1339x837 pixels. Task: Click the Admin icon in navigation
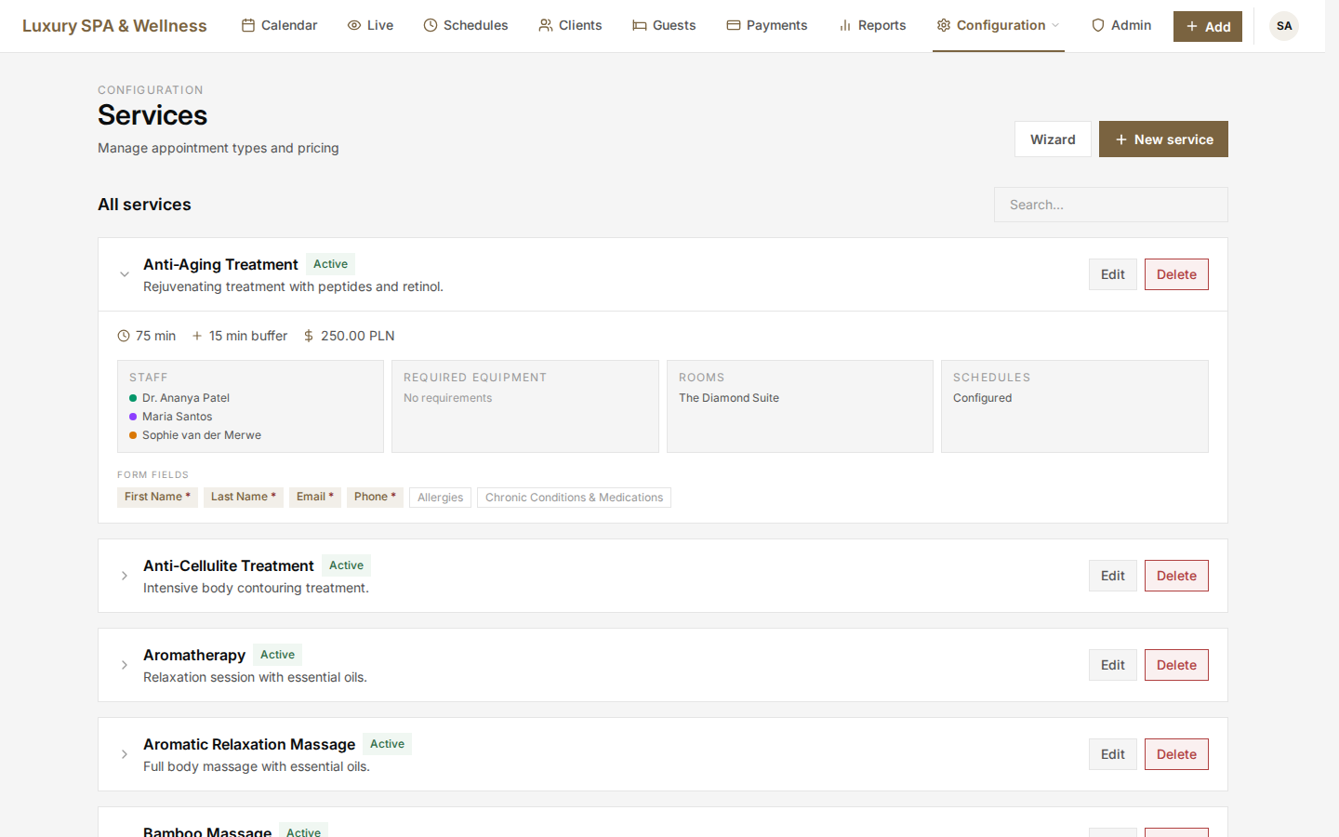coord(1097,25)
